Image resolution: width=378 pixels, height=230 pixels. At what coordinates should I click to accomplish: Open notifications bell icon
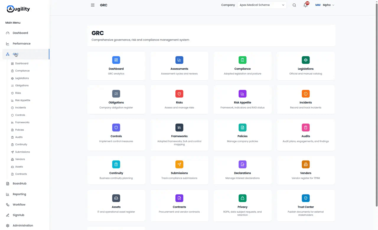306,5
